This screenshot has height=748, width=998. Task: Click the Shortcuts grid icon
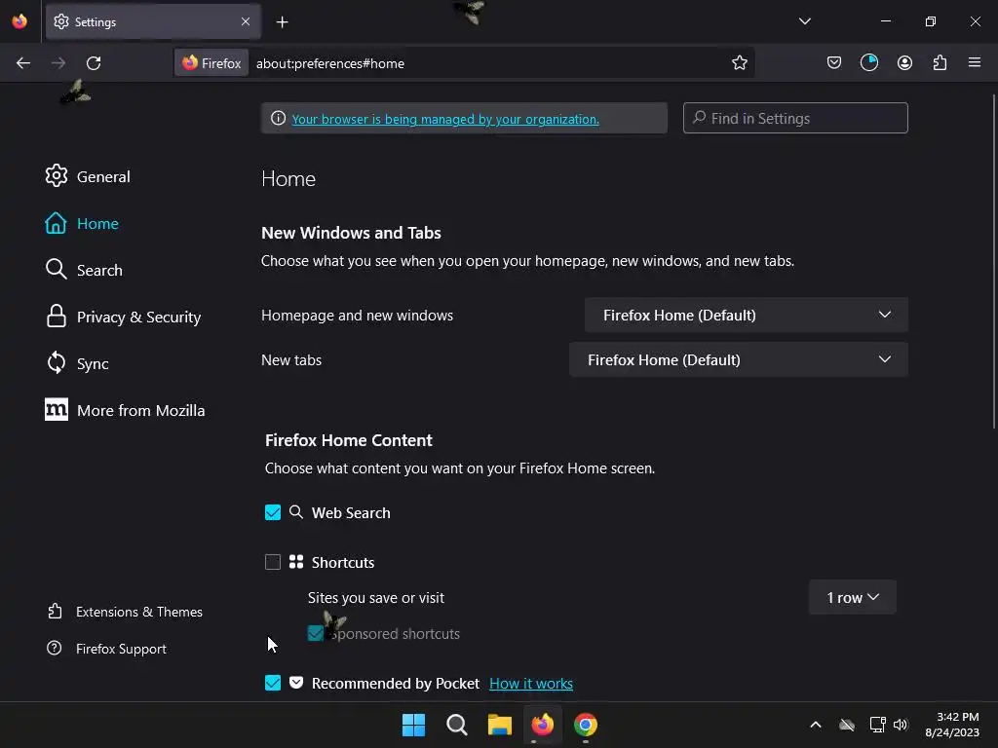click(296, 562)
